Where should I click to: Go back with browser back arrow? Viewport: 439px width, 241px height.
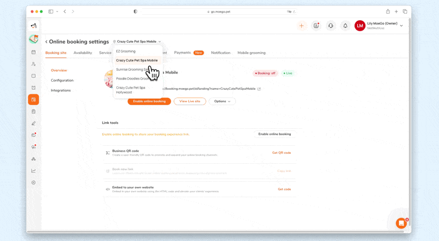[x=65, y=12]
